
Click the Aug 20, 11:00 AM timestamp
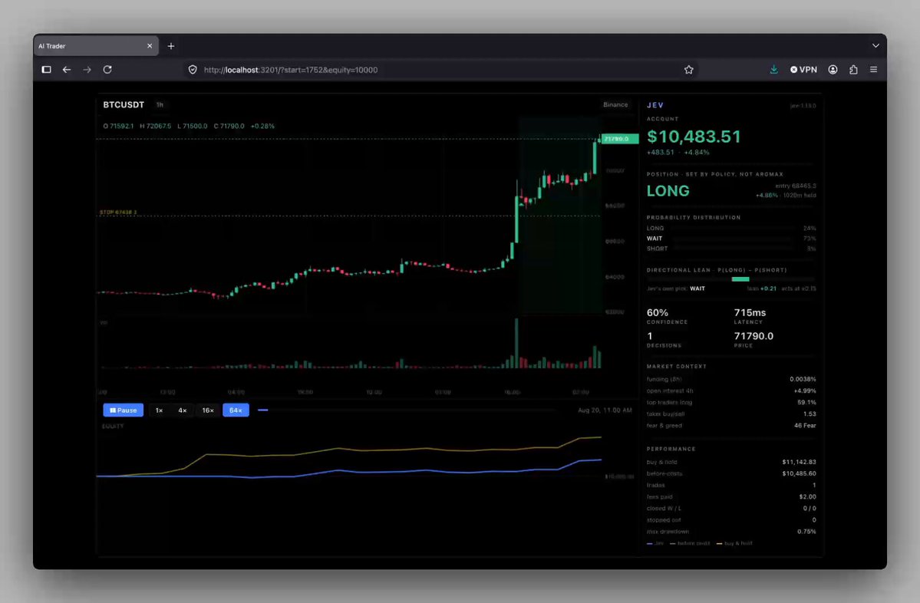605,410
